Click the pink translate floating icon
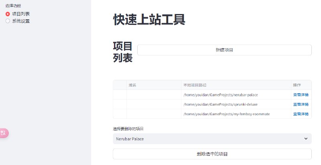The width and height of the screenshot is (321, 165). [x=4, y=133]
